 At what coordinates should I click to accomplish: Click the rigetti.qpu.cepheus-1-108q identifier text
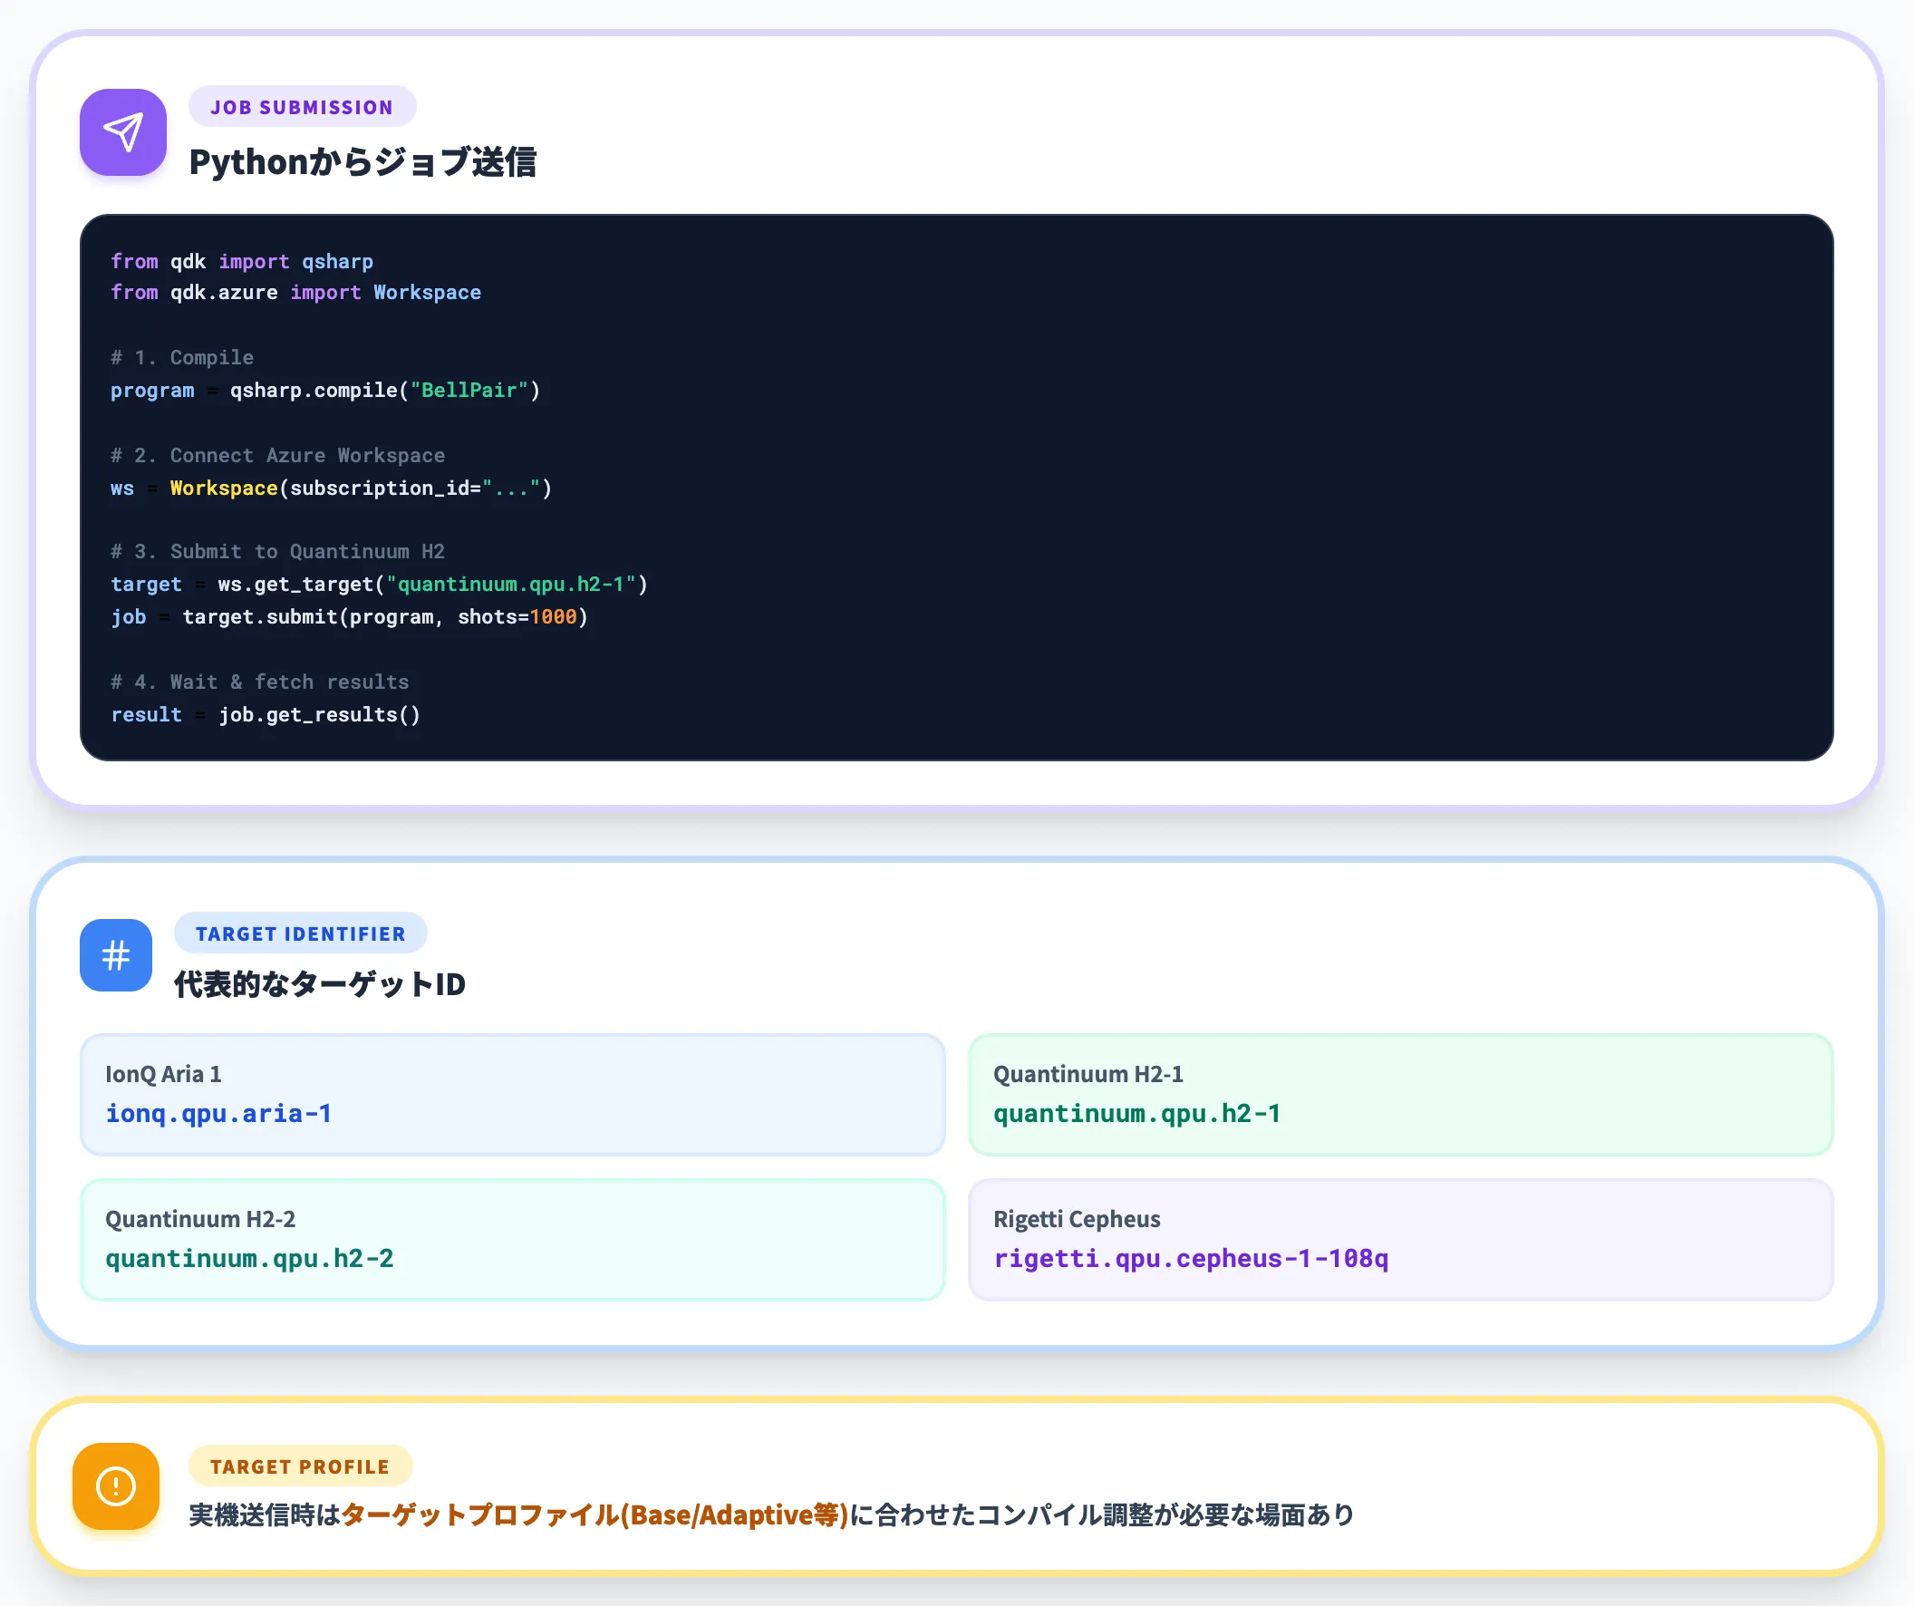tap(1191, 1259)
